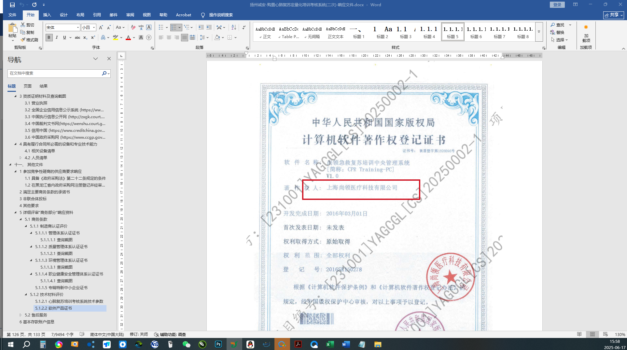The width and height of the screenshot is (627, 350).
Task: Toggle the bullet list button
Action: click(x=161, y=27)
